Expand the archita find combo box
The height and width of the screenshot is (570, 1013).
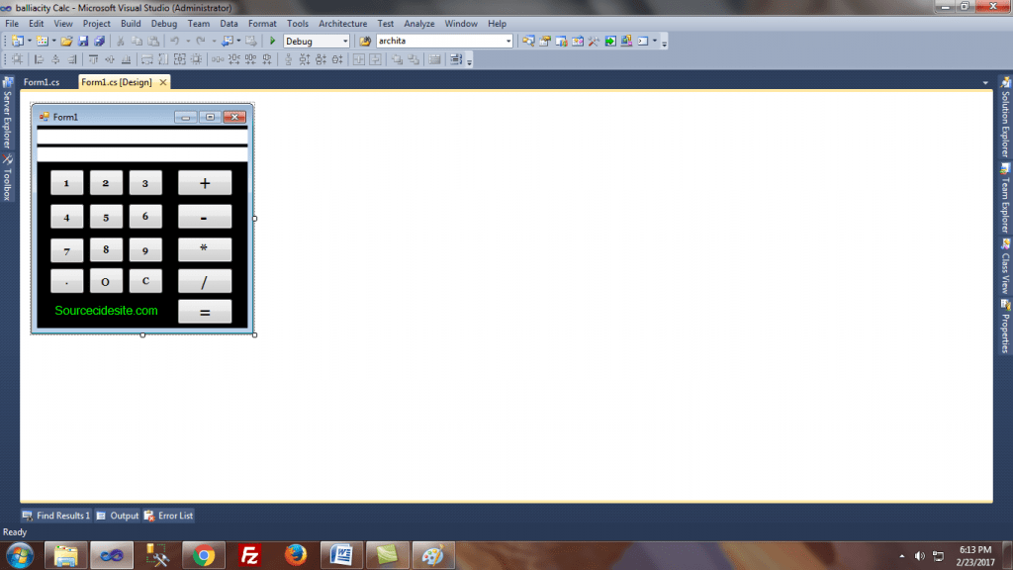[x=508, y=42]
